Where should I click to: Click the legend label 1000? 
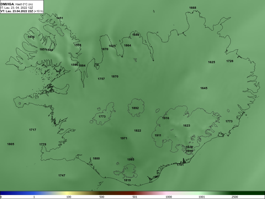169,197
